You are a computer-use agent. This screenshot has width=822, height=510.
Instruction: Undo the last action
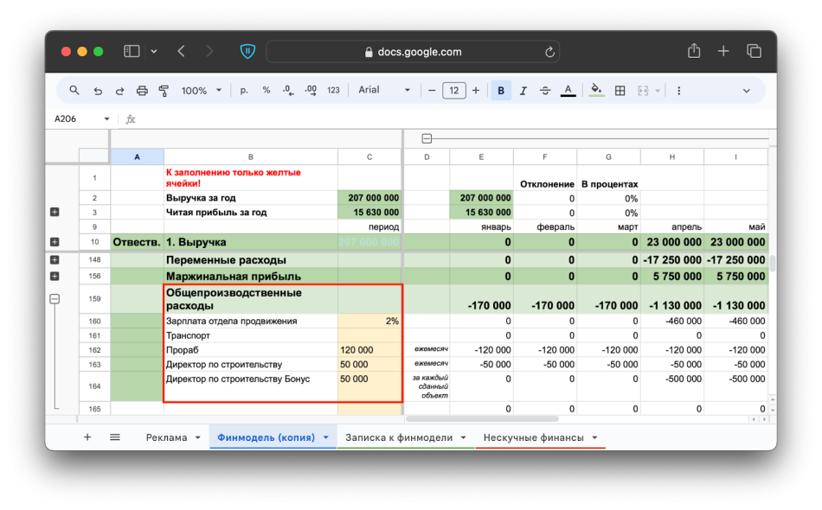tap(98, 91)
